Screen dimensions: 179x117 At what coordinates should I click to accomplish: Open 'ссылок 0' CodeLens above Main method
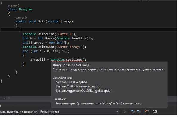pyautogui.click(x=21, y=18)
